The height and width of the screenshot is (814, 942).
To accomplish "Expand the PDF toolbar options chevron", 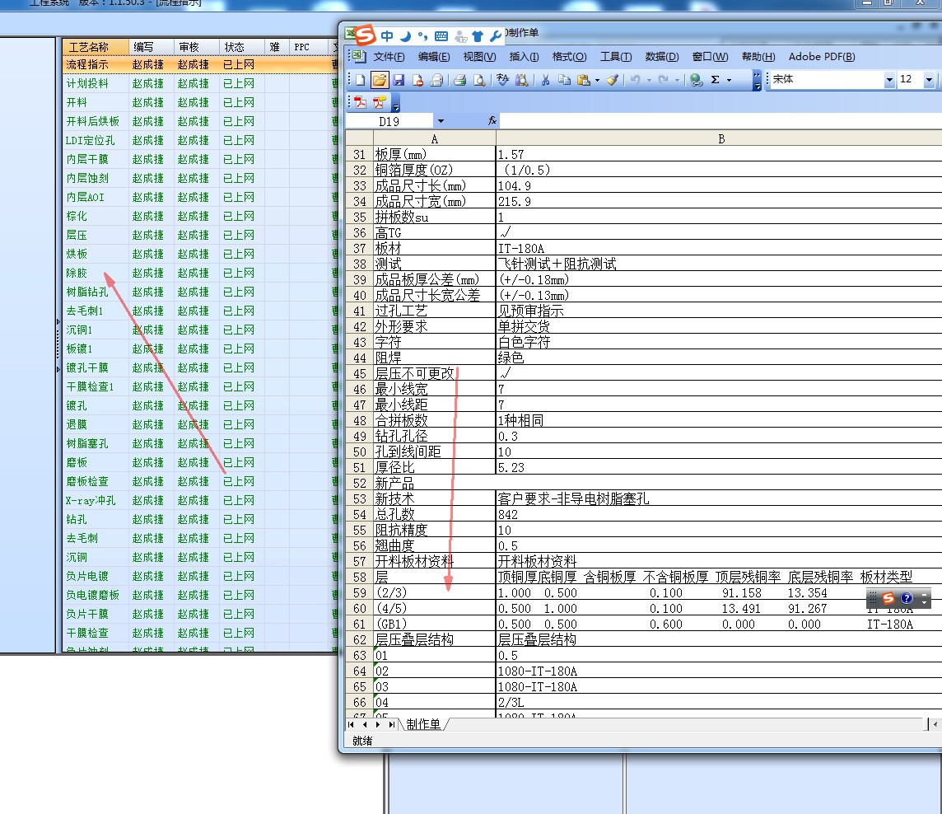I will tap(395, 104).
